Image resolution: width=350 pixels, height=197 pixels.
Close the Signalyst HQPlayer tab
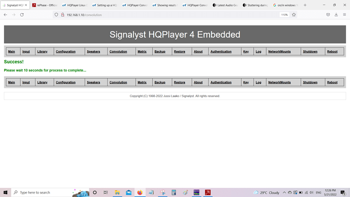[26, 5]
